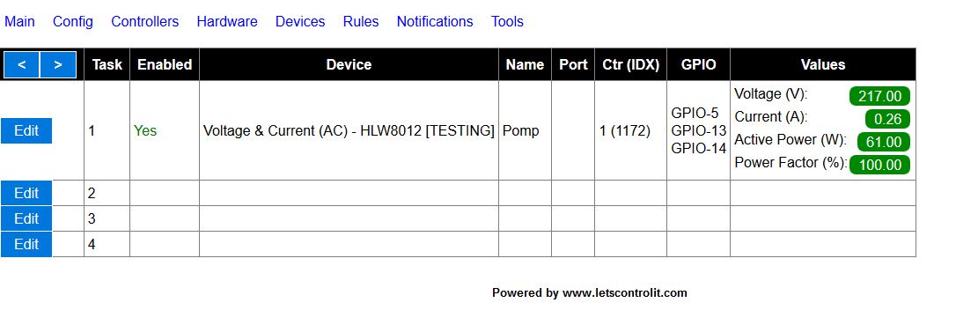956x325 pixels.
Task: Open the Hardware page
Action: coord(227,21)
